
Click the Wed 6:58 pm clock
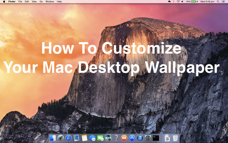207,1
